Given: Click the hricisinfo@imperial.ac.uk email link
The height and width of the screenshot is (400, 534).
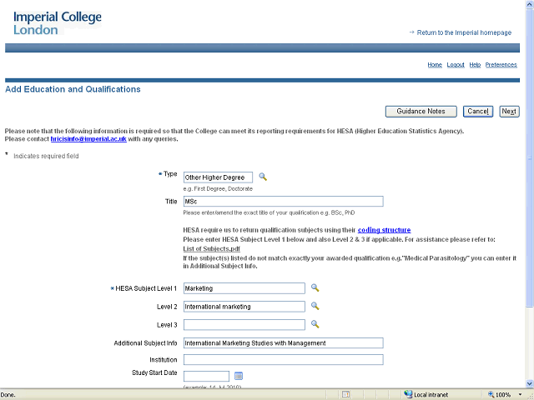Looking at the screenshot, I should [88, 139].
